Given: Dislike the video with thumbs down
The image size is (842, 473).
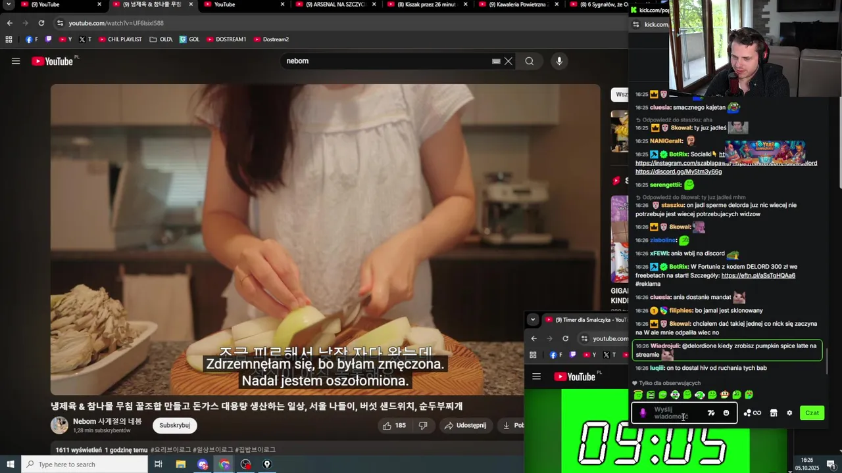Looking at the screenshot, I should [423, 425].
